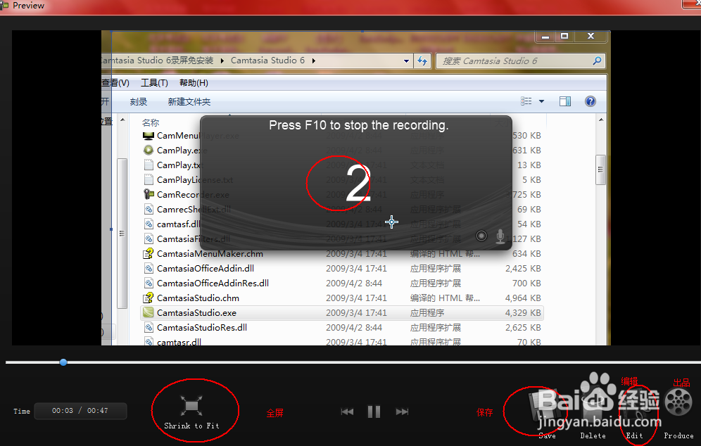The width and height of the screenshot is (701, 446).
Task: Skip forward with the next-clip button
Action: pos(402,412)
